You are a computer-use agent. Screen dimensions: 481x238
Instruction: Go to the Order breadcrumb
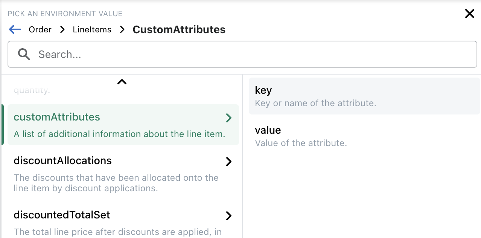[40, 30]
